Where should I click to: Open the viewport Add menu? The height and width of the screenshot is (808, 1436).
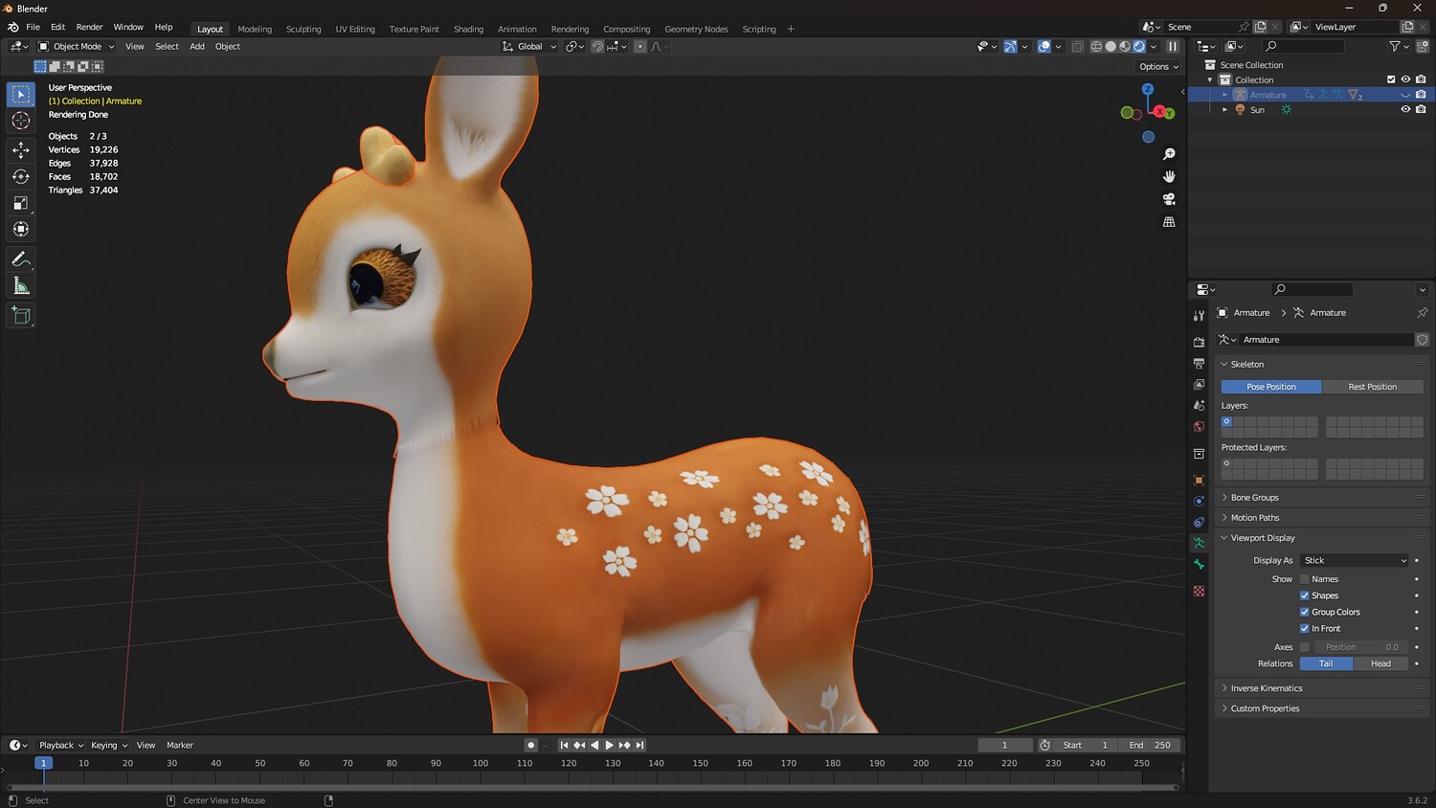pyautogui.click(x=197, y=46)
